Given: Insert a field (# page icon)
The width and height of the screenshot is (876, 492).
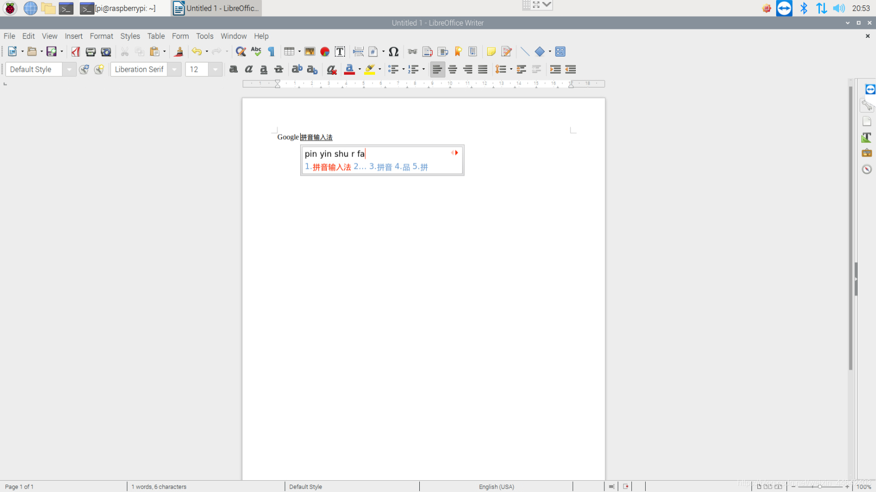Looking at the screenshot, I should [374, 52].
